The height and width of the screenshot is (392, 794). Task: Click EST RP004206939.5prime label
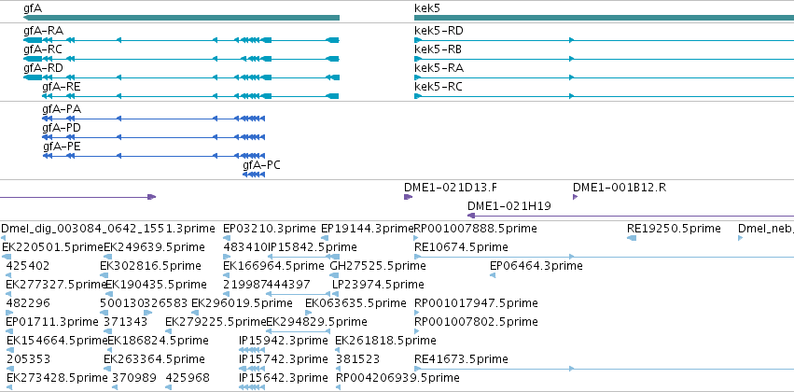[x=397, y=378]
